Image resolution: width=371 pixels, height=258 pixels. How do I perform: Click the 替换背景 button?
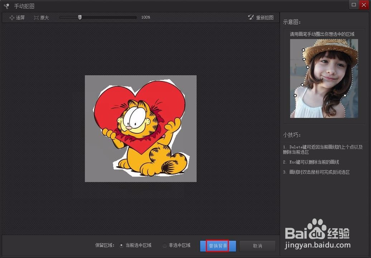[x=218, y=246]
